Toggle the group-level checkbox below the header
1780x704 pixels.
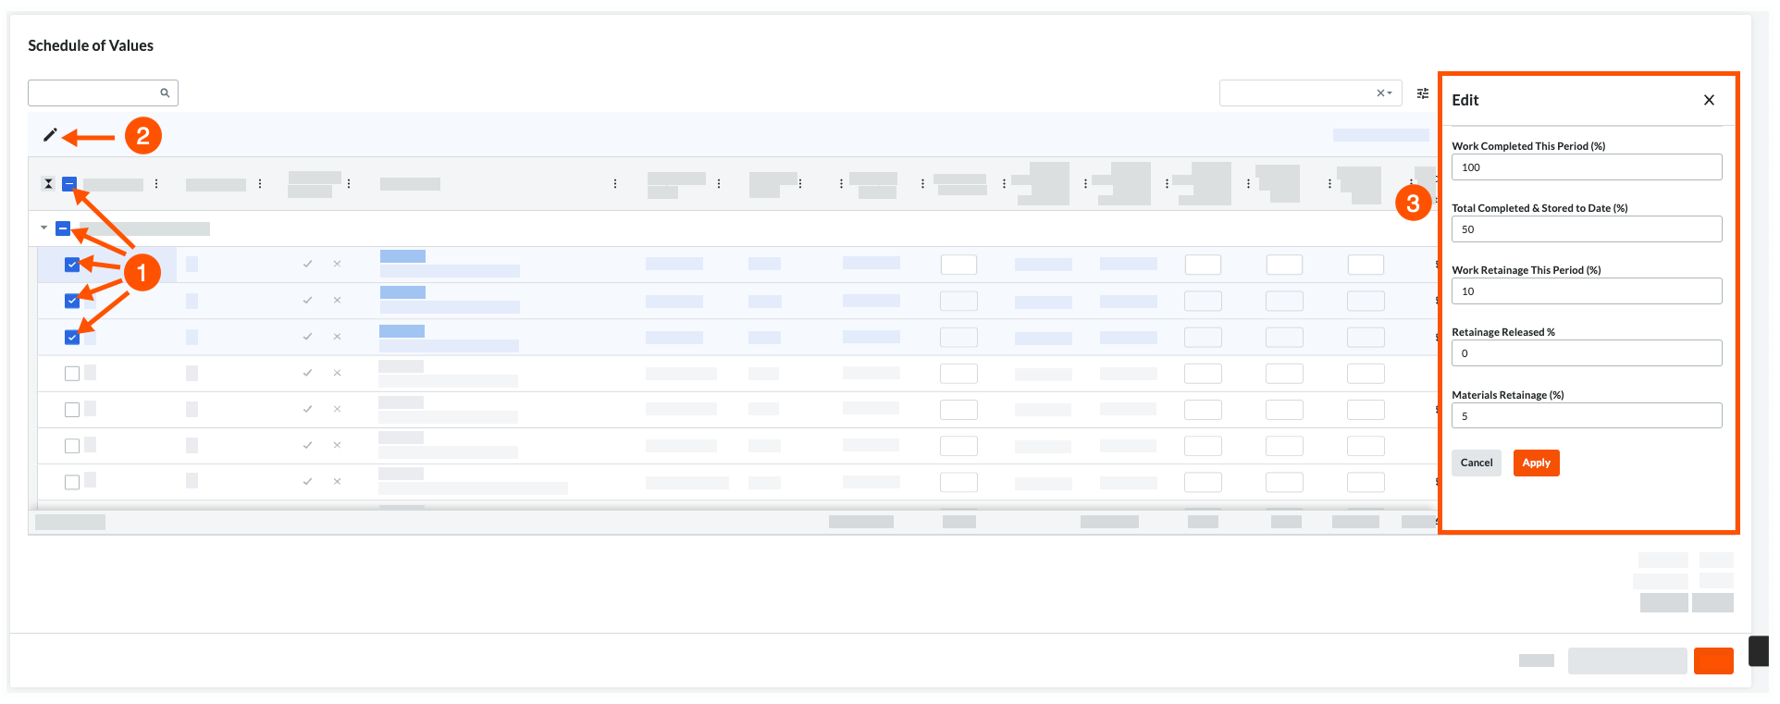pyautogui.click(x=63, y=228)
